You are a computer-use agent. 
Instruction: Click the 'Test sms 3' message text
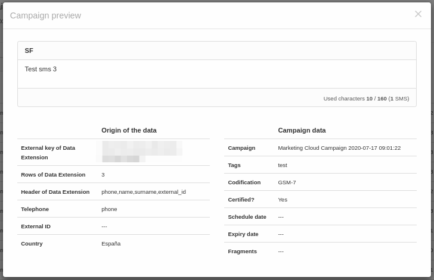point(41,69)
